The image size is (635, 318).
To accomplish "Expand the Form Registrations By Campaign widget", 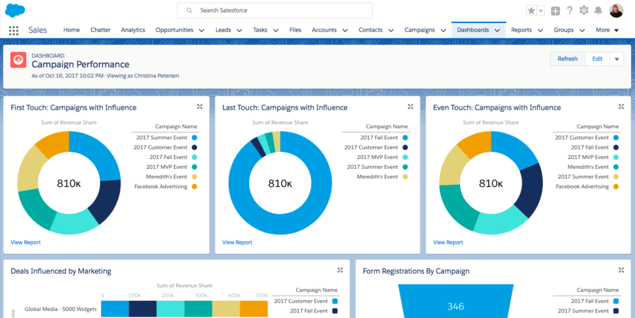I will [621, 270].
